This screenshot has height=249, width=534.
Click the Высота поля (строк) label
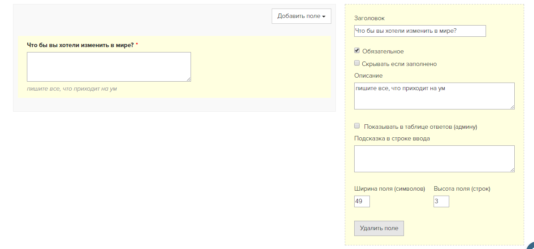[x=462, y=188]
